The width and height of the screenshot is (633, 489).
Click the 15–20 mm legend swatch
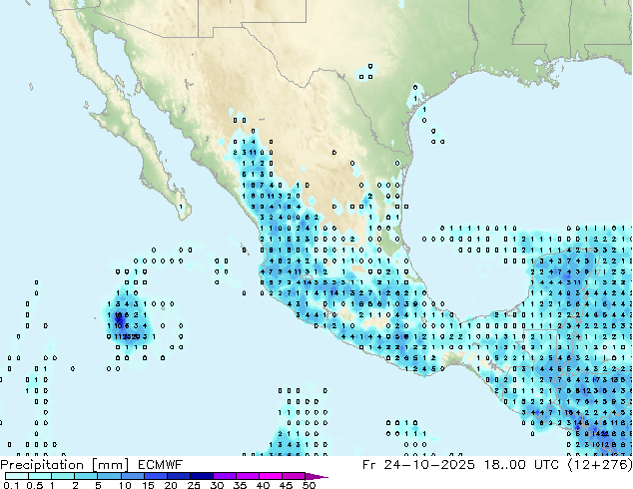[x=155, y=476]
